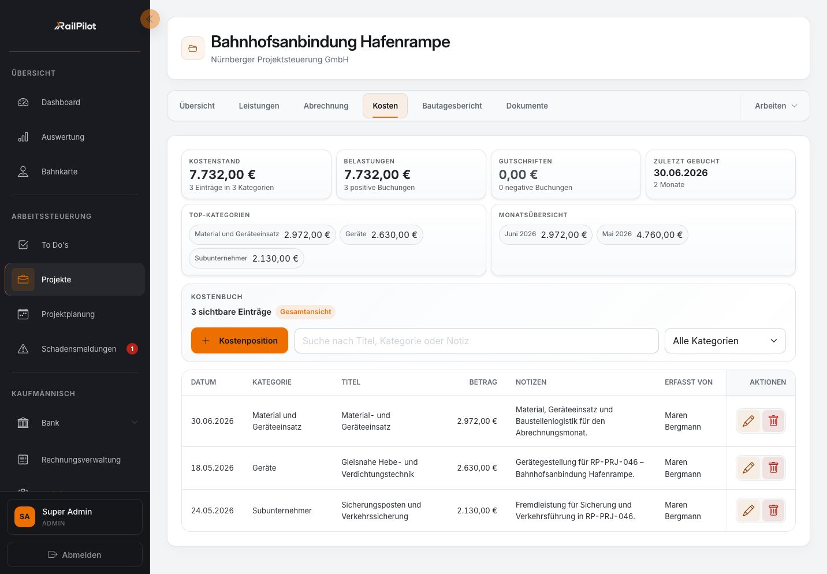Click the To Do's checkbox icon
The height and width of the screenshot is (574, 827).
coord(23,245)
